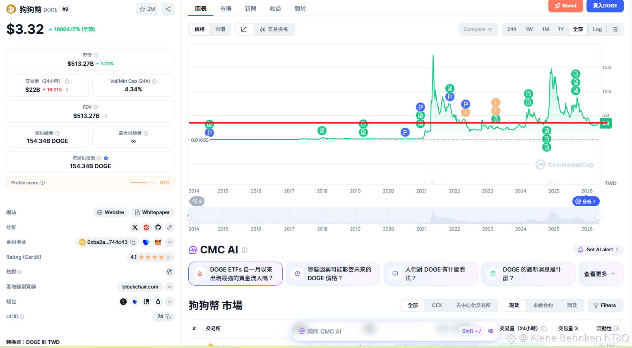
Task: Click the 買入DOGE button
Action: pyautogui.click(x=605, y=6)
